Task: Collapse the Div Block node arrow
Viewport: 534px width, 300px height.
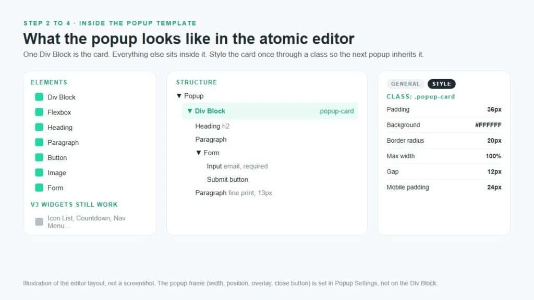Action: point(190,111)
